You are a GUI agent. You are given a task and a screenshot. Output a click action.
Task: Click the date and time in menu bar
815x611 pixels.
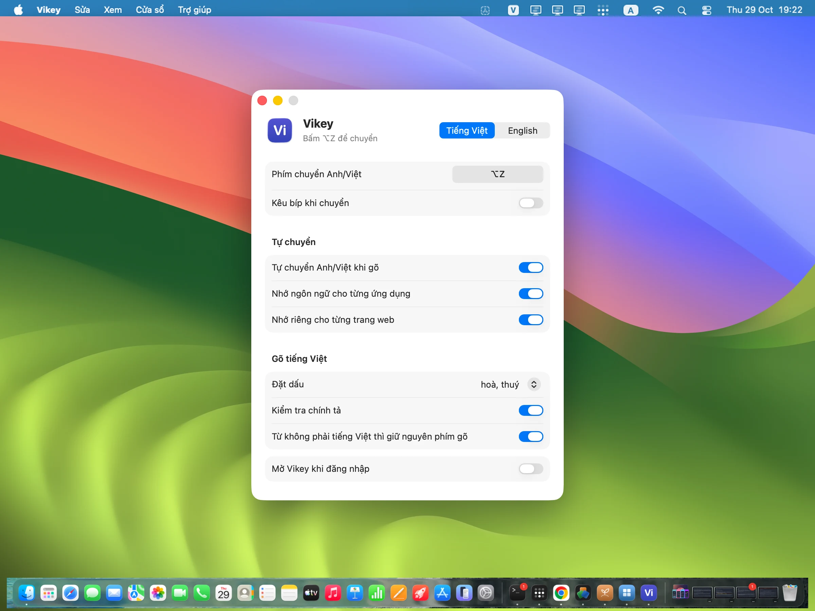pos(764,10)
